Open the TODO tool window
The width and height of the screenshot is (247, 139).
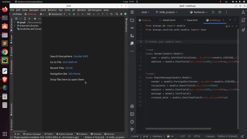49,134
